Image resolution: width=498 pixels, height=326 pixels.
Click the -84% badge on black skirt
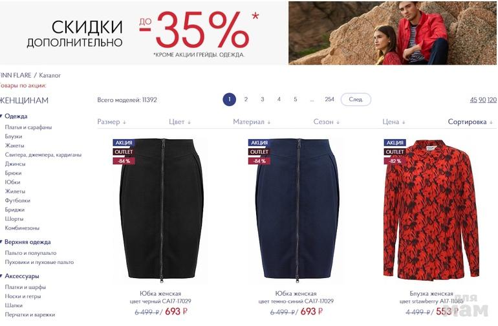coord(124,161)
